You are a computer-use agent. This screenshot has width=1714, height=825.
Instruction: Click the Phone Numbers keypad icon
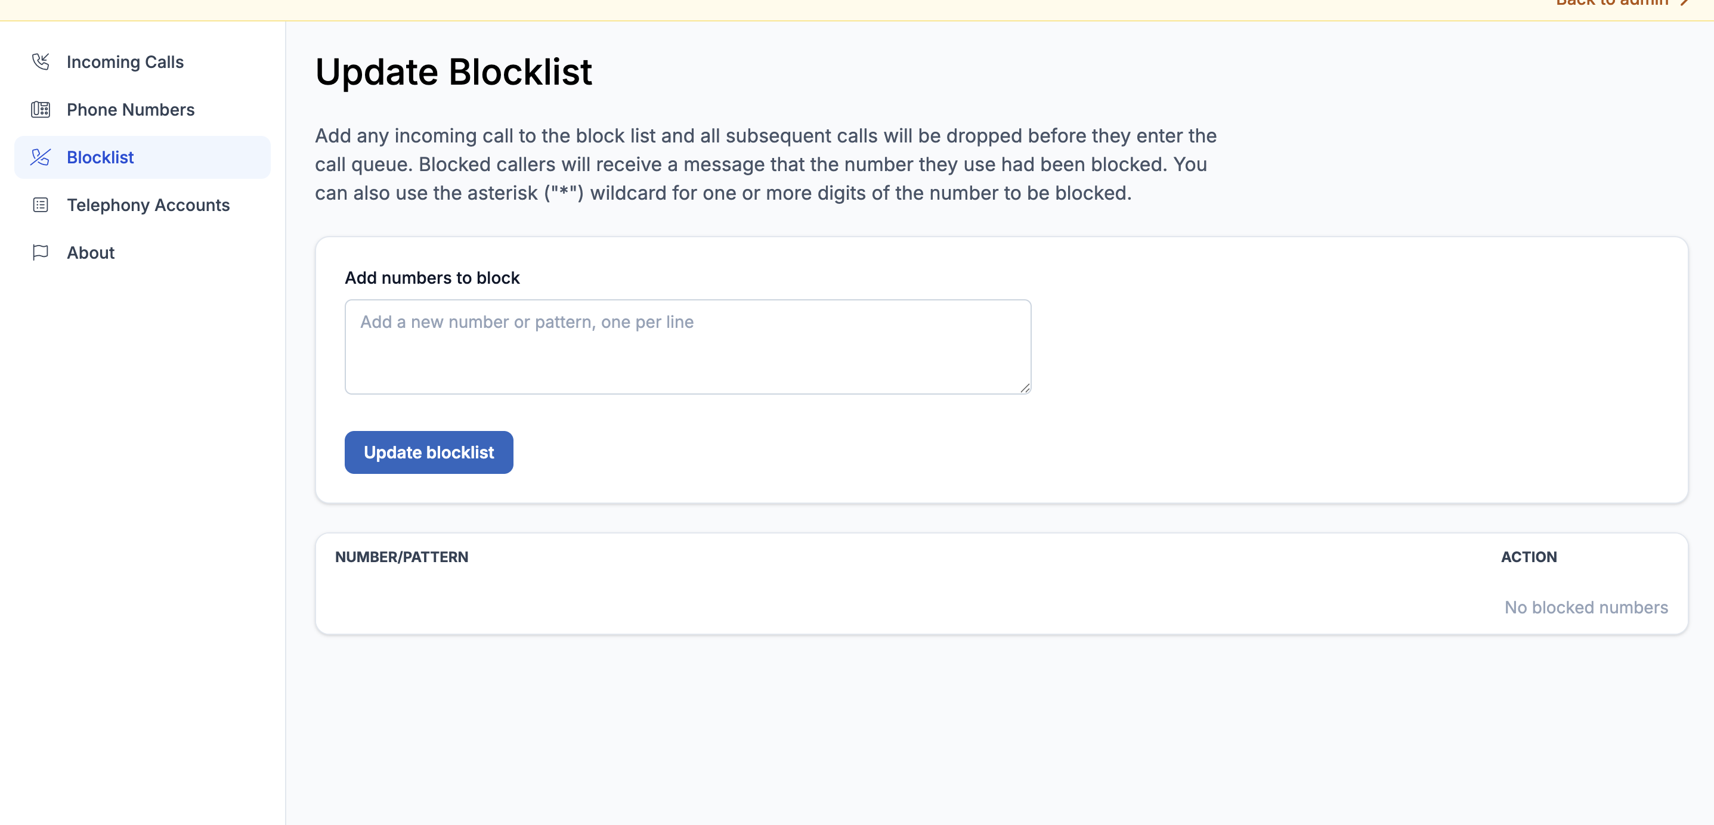click(x=41, y=110)
